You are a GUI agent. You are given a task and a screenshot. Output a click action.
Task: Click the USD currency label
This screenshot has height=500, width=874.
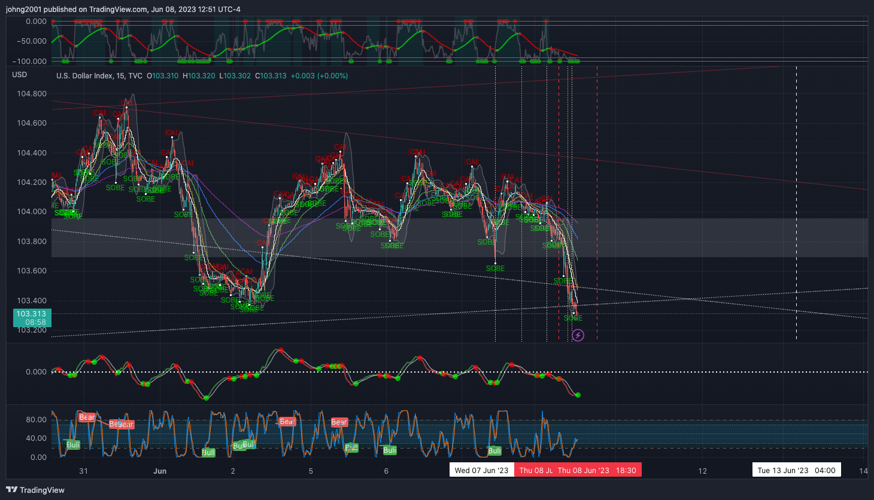click(20, 75)
